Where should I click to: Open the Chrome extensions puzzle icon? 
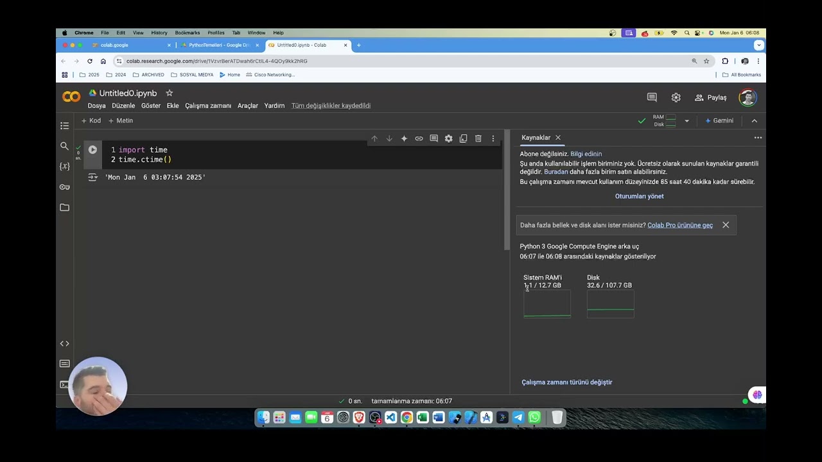click(725, 61)
